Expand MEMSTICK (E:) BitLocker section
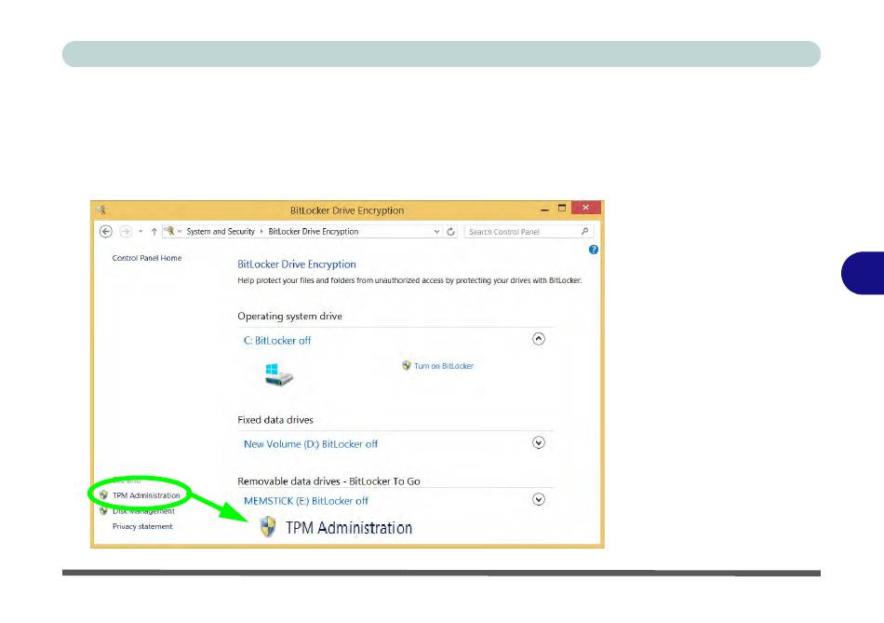 tap(539, 499)
